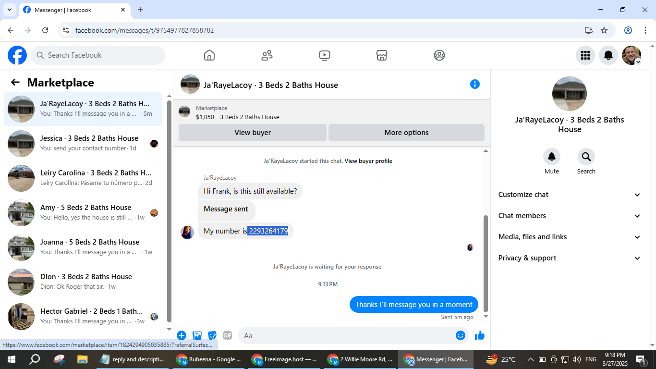Mute this conversation with the bell icon
Viewport: 656px width, 369px height.
[x=552, y=157]
